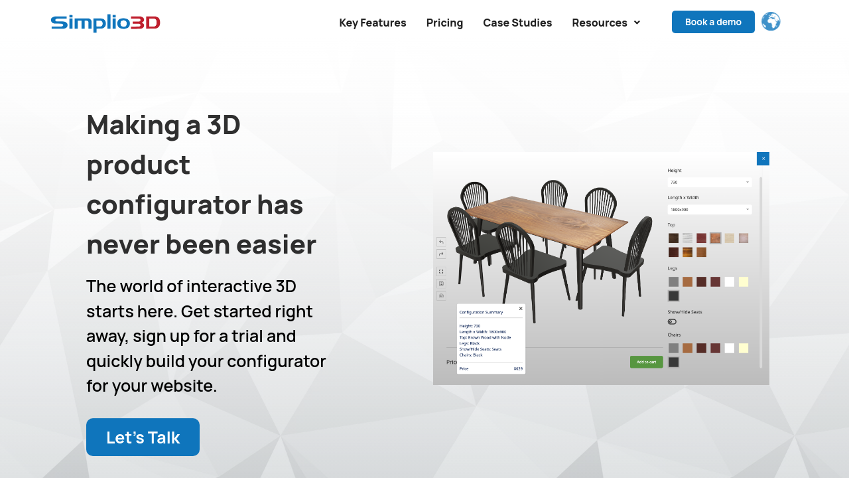Image resolution: width=849 pixels, height=478 pixels.
Task: Close the configurator panel with blue X
Action: [763, 159]
